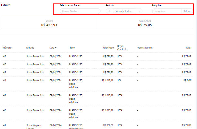Click the Extrato page heading
Screen dimensions: 197x129
pos(6,5)
